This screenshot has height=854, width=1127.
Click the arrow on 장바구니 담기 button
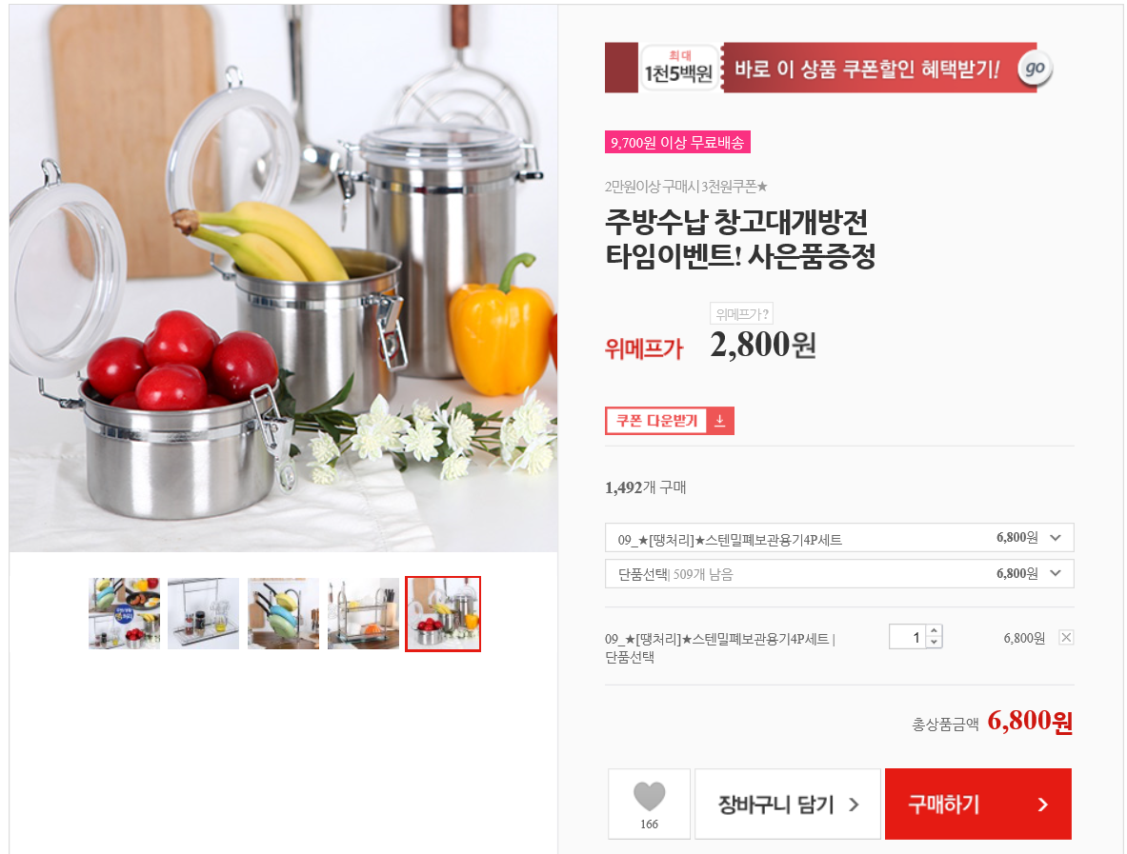point(854,804)
